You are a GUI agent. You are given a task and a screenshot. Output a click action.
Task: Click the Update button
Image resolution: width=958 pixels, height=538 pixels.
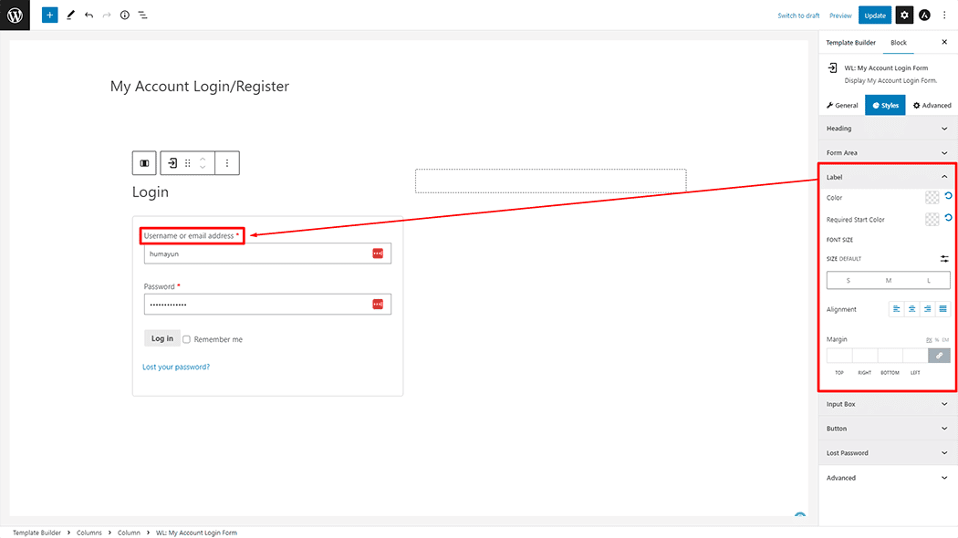[x=874, y=15]
